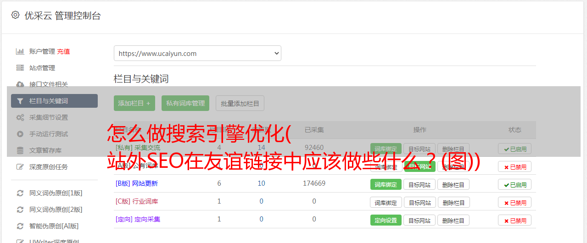Click 删除栏目 in the 定向采集 row

pos(453,220)
